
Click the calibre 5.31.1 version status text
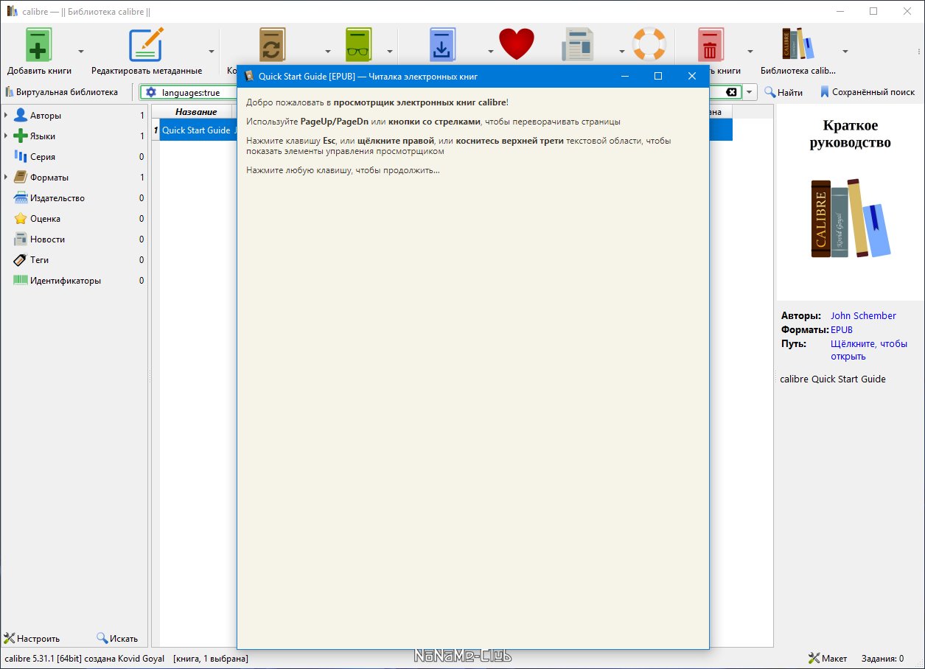tap(84, 658)
